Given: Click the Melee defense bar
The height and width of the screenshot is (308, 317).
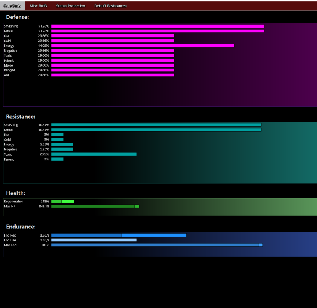Looking at the screenshot, I should (x=113, y=65).
